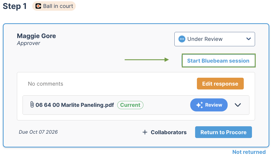Image resolution: width=275 pixels, height=160 pixels.
Task: Click the plus icon beside Collaborators
Action: coord(145,132)
